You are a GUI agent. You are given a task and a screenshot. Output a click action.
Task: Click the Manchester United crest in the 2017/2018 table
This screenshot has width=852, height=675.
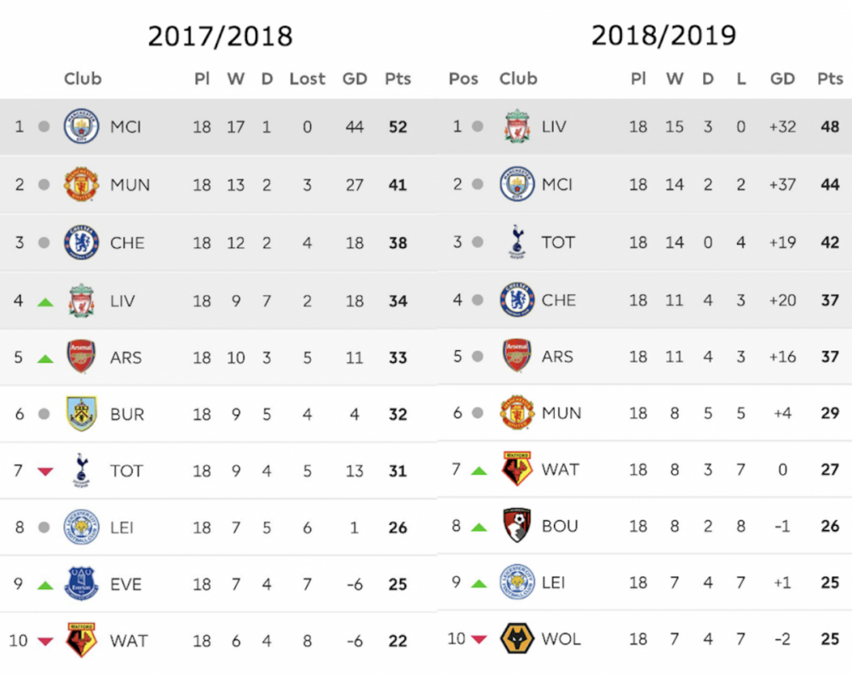click(x=82, y=184)
